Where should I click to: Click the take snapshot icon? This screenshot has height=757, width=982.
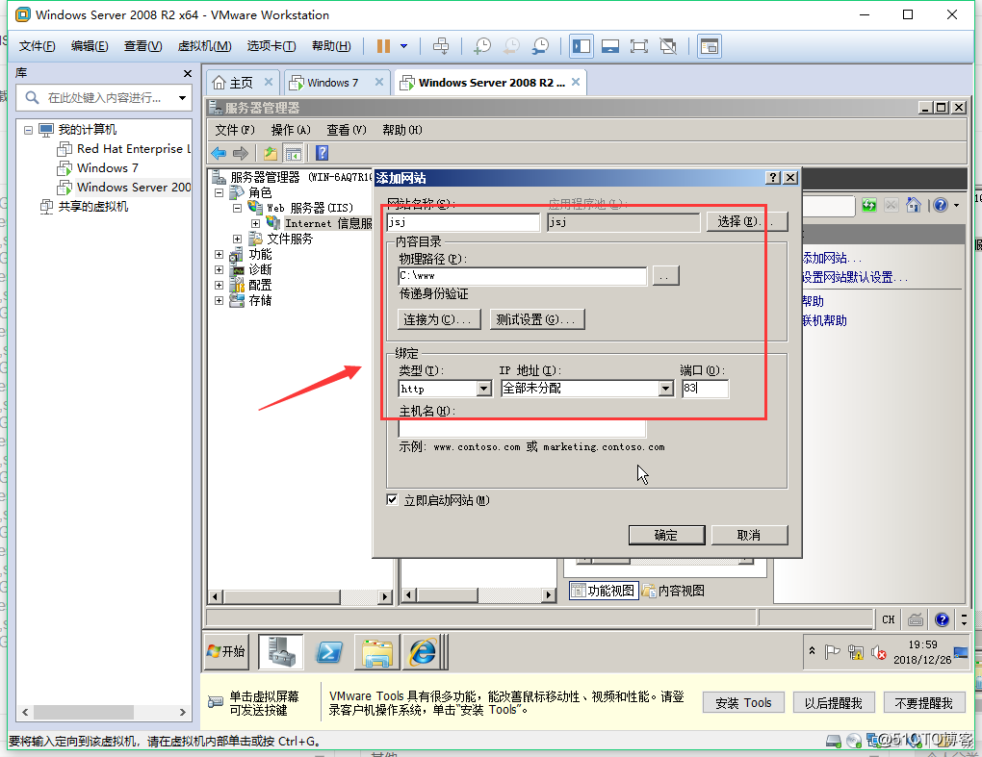point(482,46)
